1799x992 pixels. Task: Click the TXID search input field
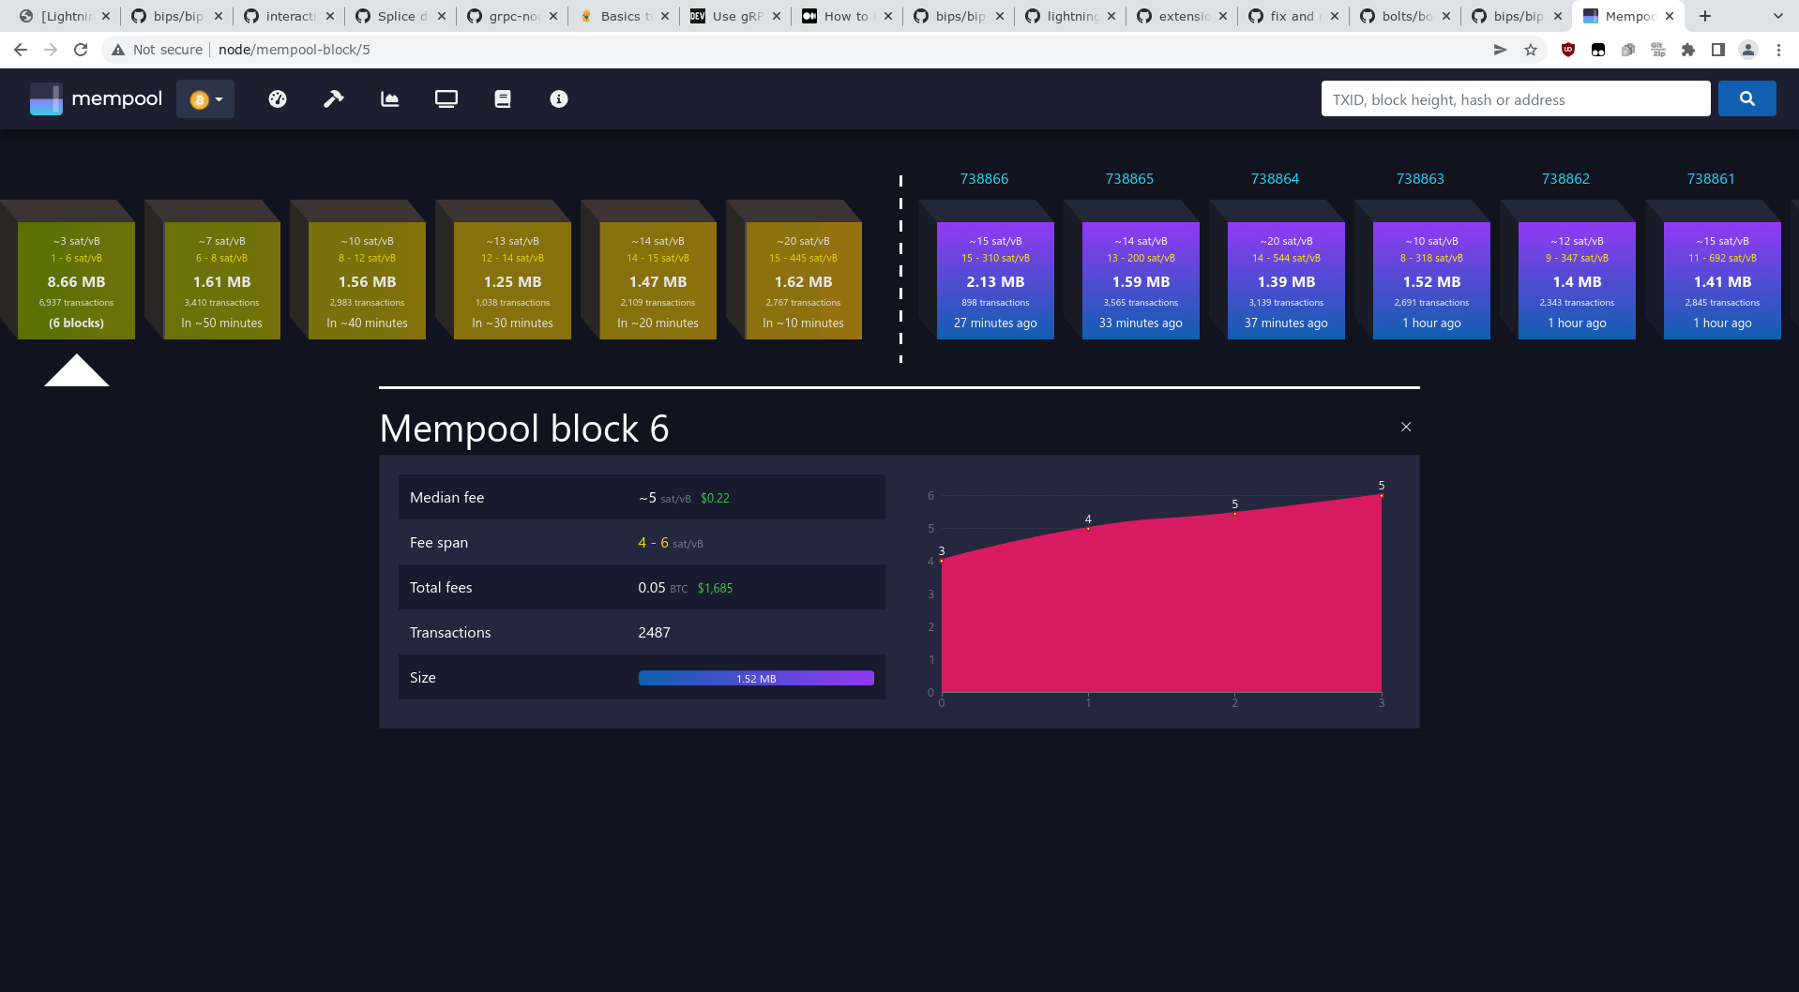coord(1515,98)
